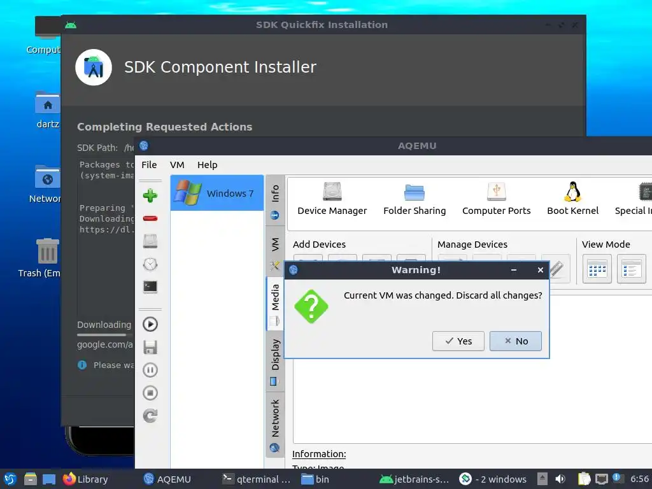Click the clipboard tray icon
This screenshot has width=652, height=489.
pos(584,479)
